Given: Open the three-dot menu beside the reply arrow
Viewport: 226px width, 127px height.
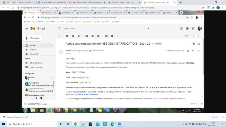Looking at the screenshot, I should 198,51.
